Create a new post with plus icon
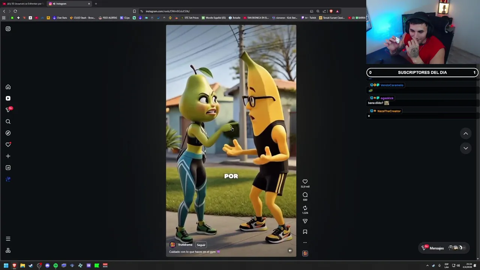480x270 pixels. coord(8,156)
